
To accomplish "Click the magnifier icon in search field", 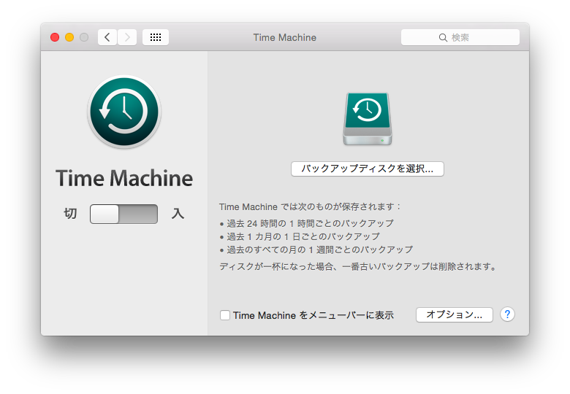I will pos(443,38).
